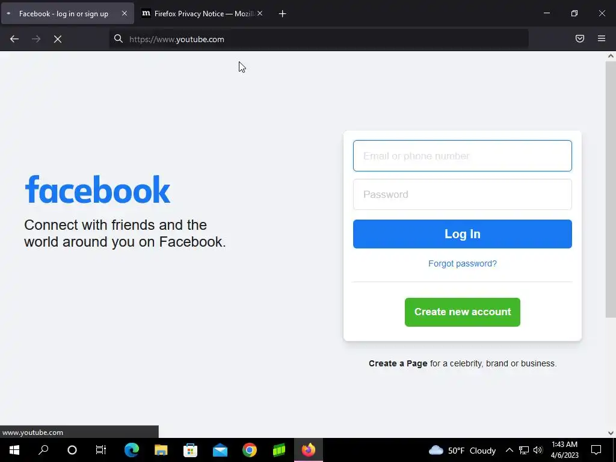
Task: Open the clock showing 1:43 AM
Action: pyautogui.click(x=564, y=450)
